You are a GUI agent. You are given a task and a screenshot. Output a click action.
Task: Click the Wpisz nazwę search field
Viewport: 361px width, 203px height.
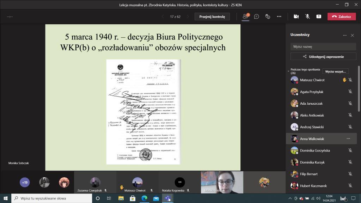click(323, 47)
